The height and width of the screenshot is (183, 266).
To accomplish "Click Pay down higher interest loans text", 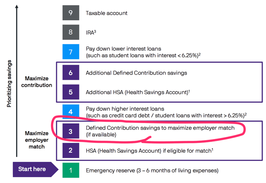I will (x=125, y=109).
